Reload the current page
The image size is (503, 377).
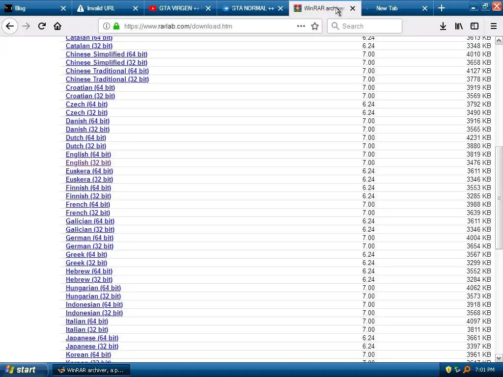(x=42, y=26)
